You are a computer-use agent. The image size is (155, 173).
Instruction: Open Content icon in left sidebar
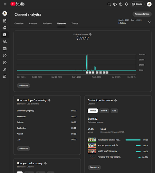tap(5, 28)
